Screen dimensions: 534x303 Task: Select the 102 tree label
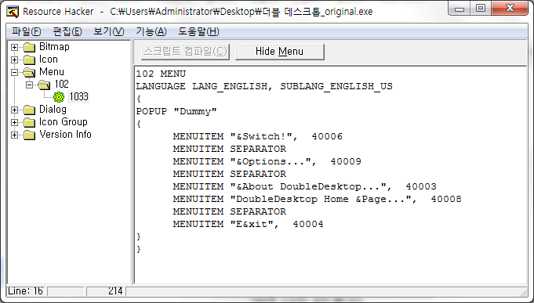pyautogui.click(x=62, y=84)
